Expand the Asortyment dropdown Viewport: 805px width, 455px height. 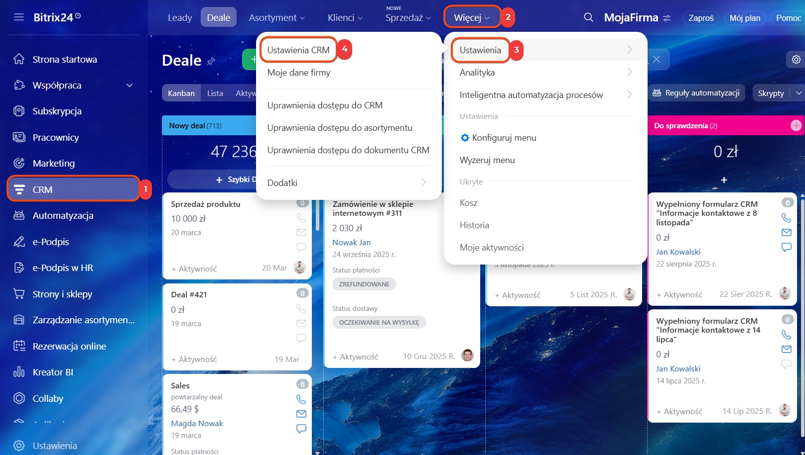pos(276,17)
